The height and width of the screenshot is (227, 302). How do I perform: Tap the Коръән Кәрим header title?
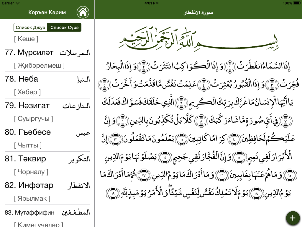coord(47,12)
